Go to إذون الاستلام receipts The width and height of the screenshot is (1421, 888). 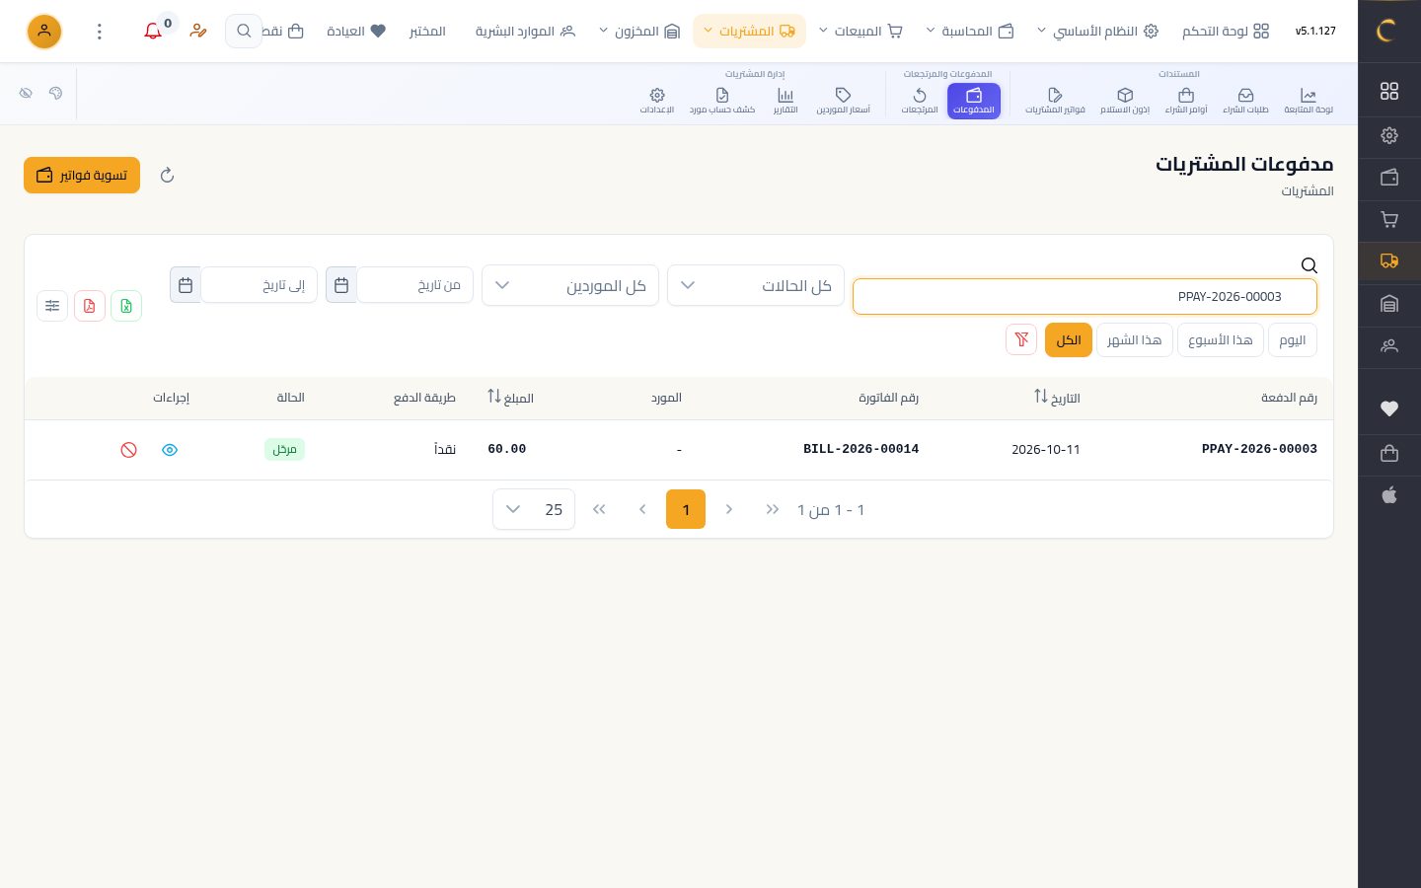point(1125,101)
